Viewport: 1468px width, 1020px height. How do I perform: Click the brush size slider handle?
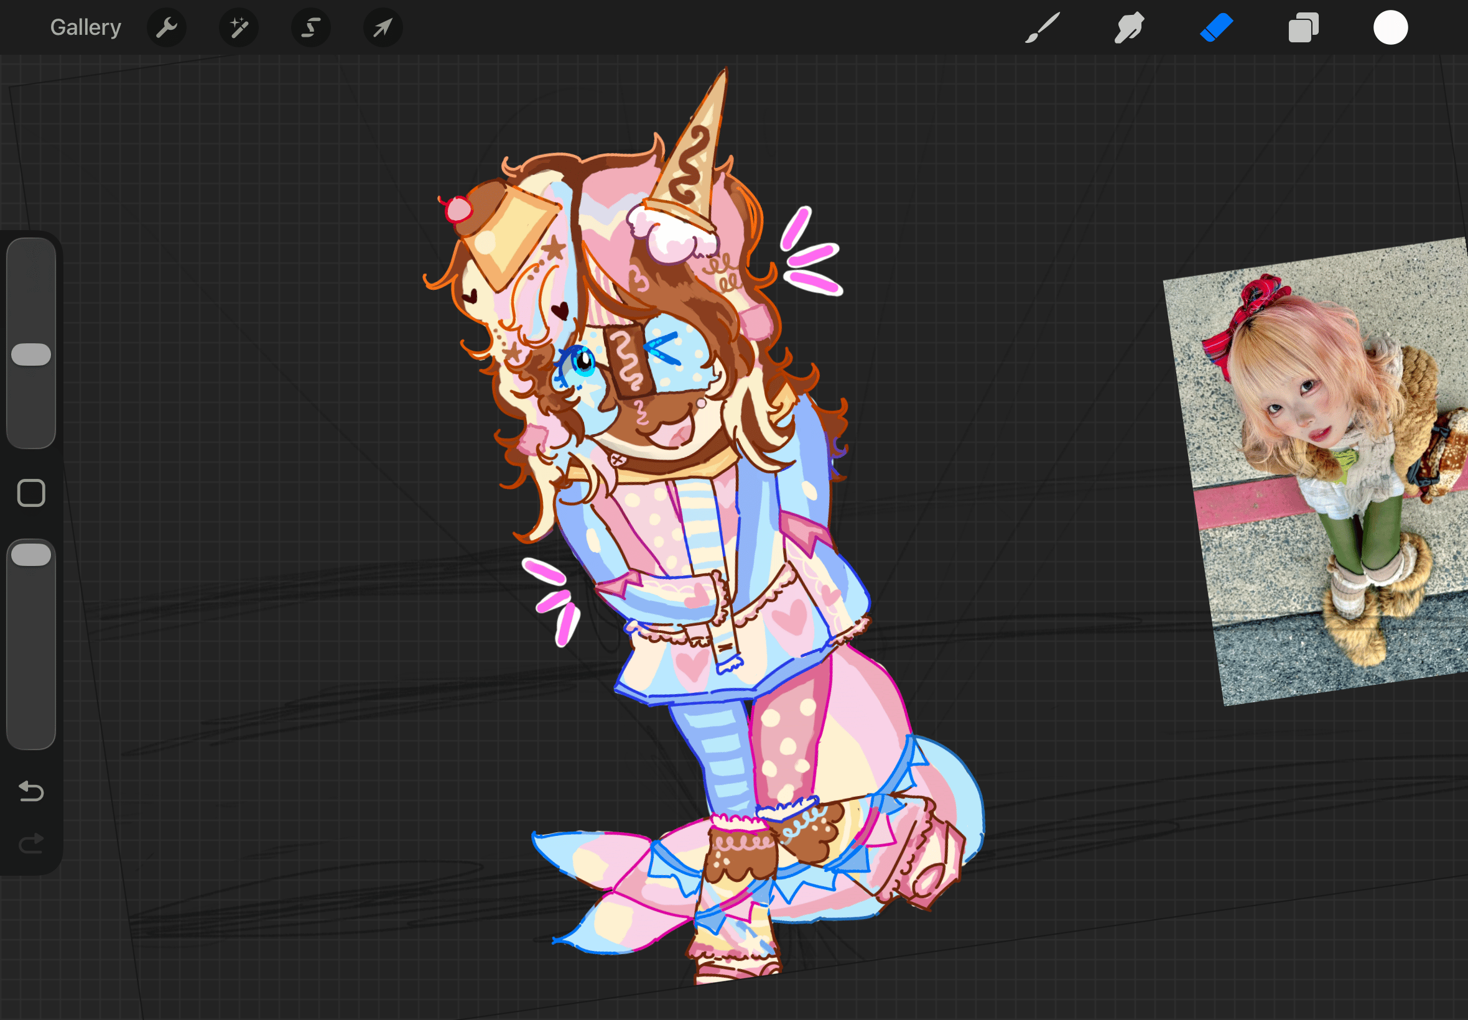click(31, 355)
